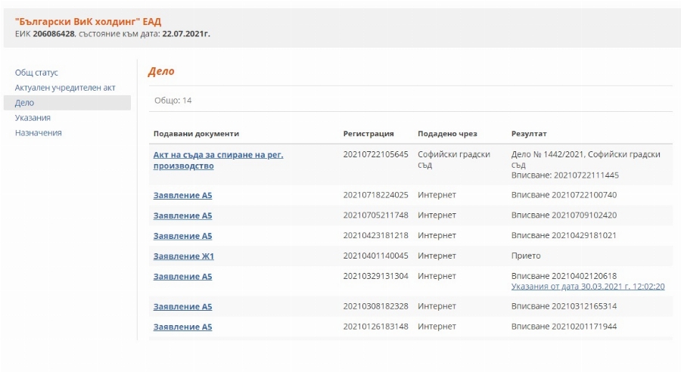The image size is (681, 372).
Task: Open Заявление А5 with registration 20210705211748
Action: click(x=182, y=215)
